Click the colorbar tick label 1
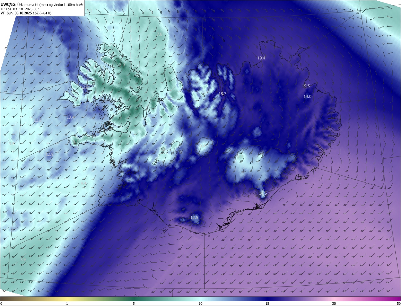The image size is (401, 306). [67, 304]
